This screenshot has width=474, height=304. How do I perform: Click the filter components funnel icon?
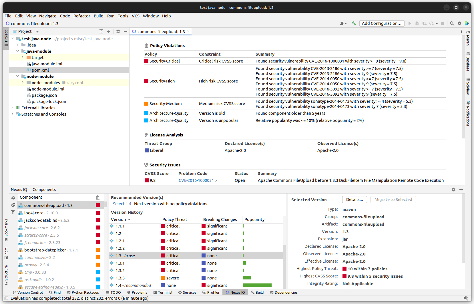tap(13, 212)
